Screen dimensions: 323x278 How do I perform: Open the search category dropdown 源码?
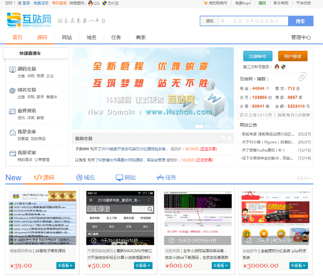[x=209, y=21]
